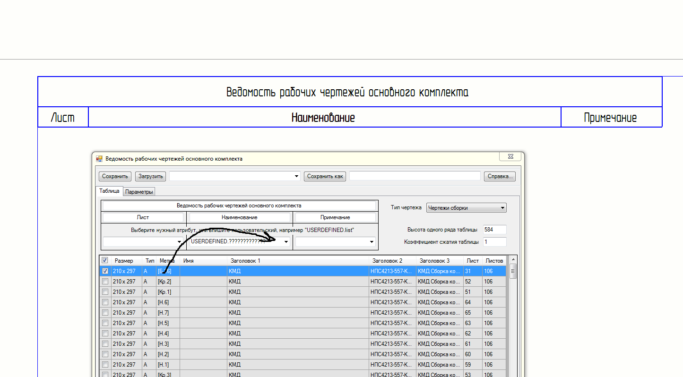Click the dialog's title bar window icon
The height and width of the screenshot is (377, 683).
click(x=99, y=159)
